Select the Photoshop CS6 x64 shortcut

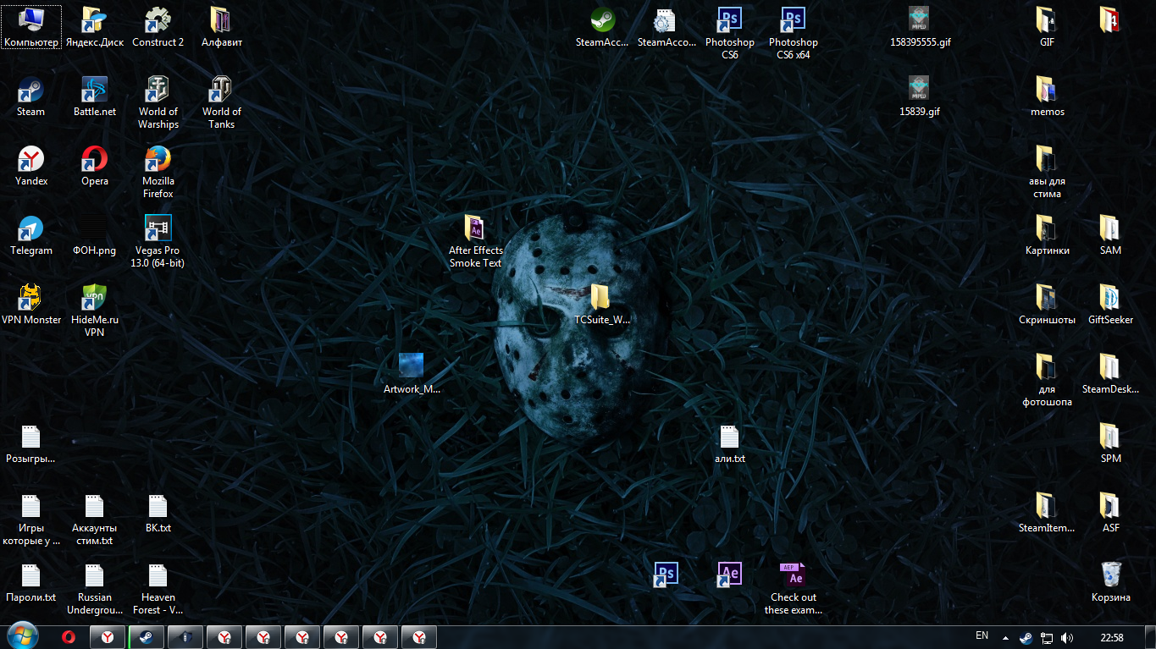pos(794,33)
